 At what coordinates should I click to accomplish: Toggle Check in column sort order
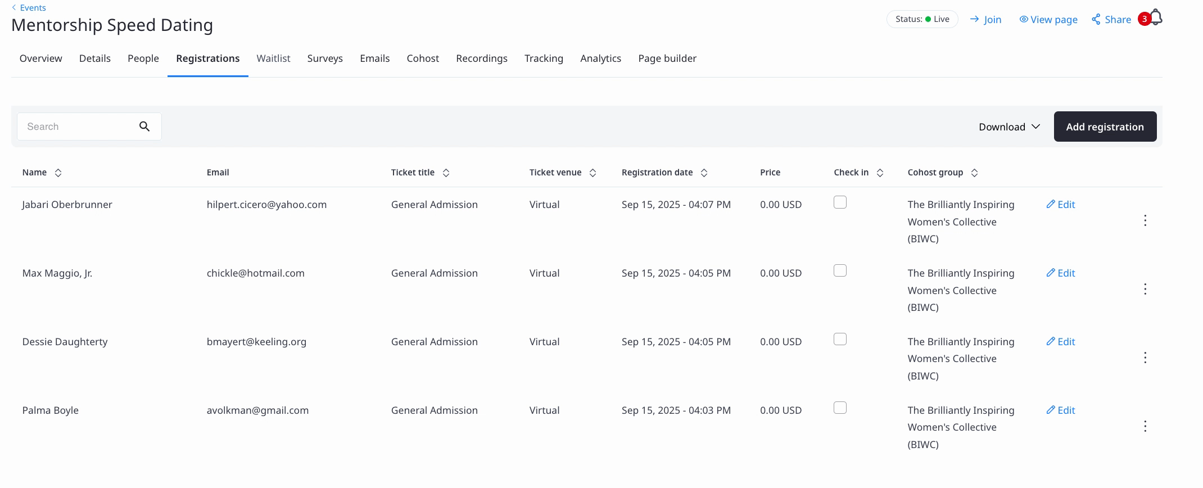pos(880,173)
